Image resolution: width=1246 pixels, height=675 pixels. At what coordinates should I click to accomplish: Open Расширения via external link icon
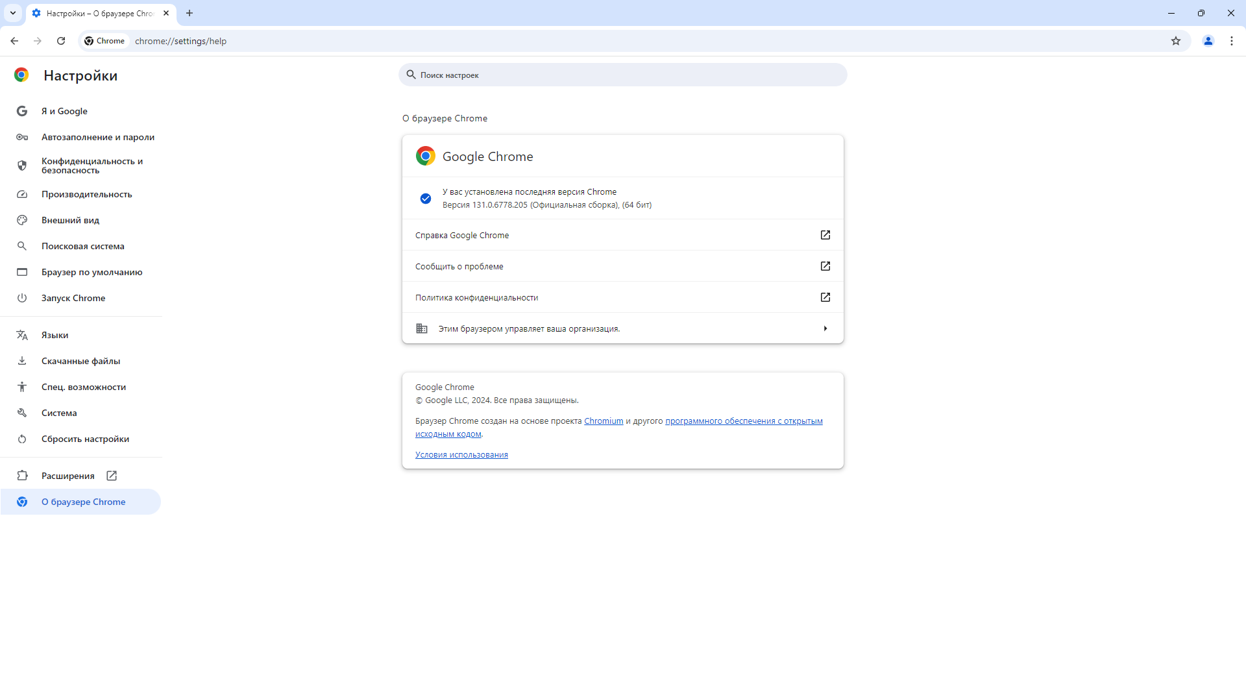(x=112, y=476)
